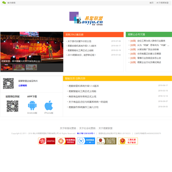The width and height of the screenshot is (172, 172).
Task: Click the Android download icon
Action: pos(32,106)
